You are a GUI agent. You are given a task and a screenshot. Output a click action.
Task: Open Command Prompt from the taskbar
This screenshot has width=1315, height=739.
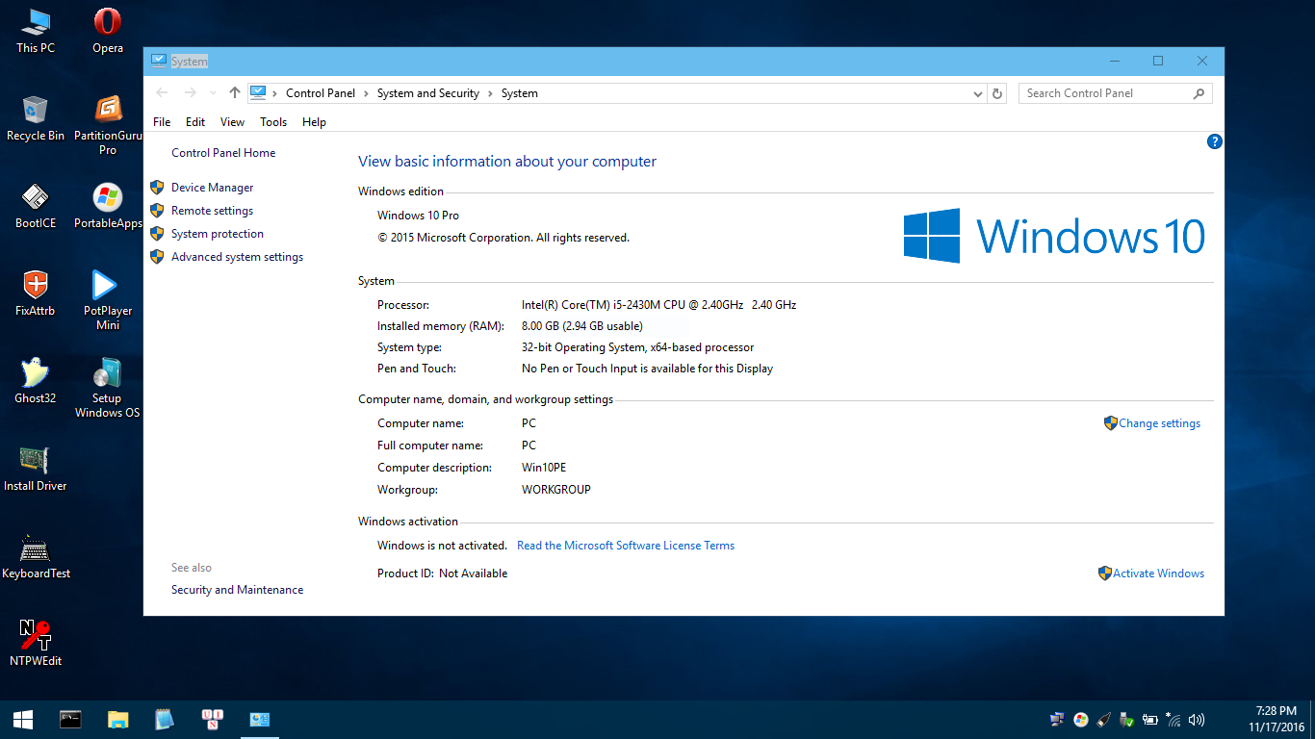coord(69,719)
